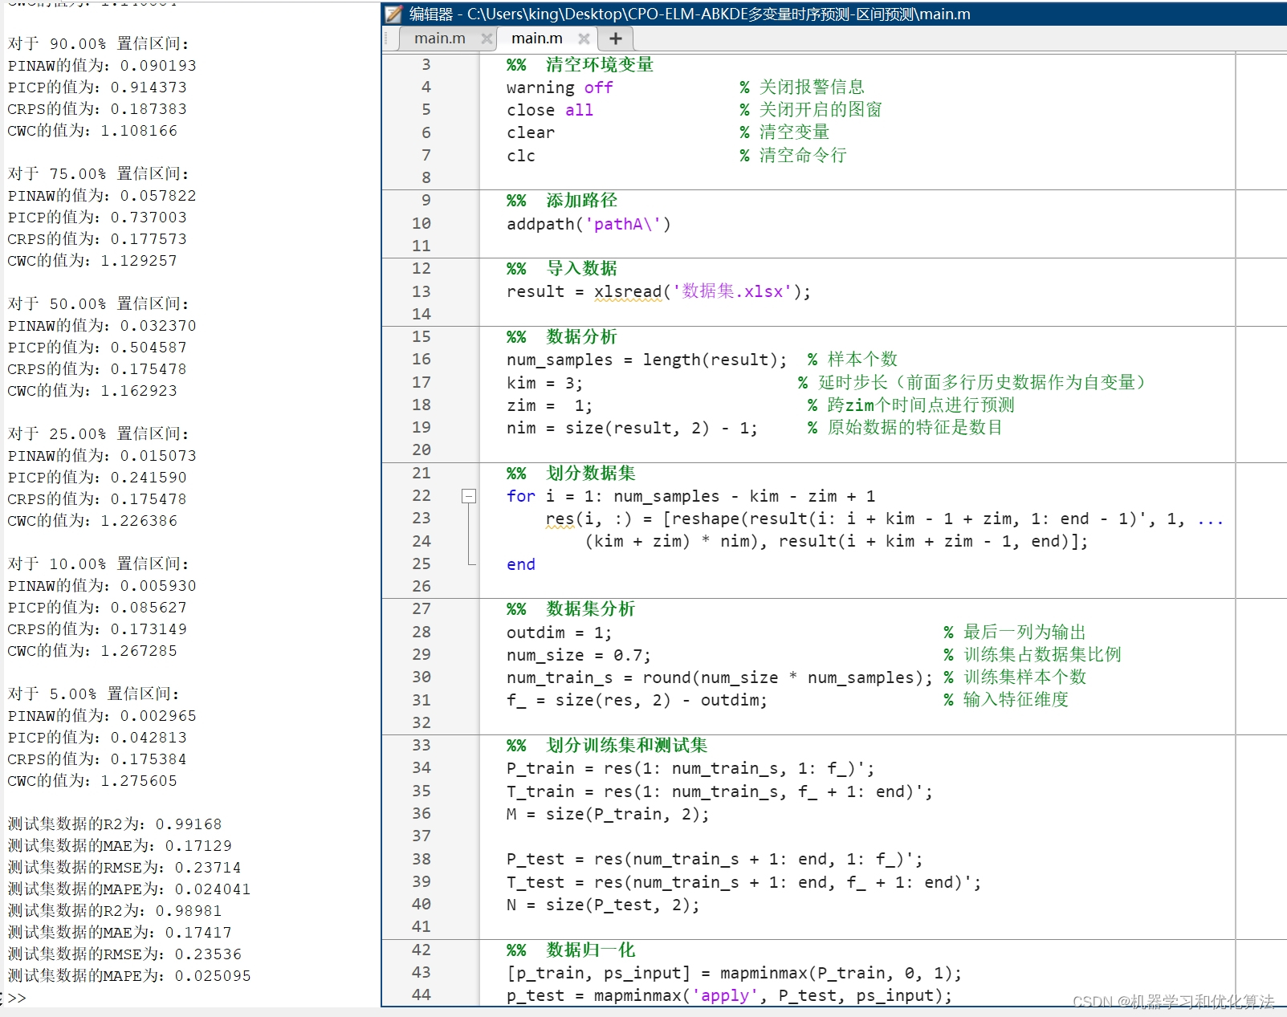Close the first main.m tab

pyautogui.click(x=487, y=39)
